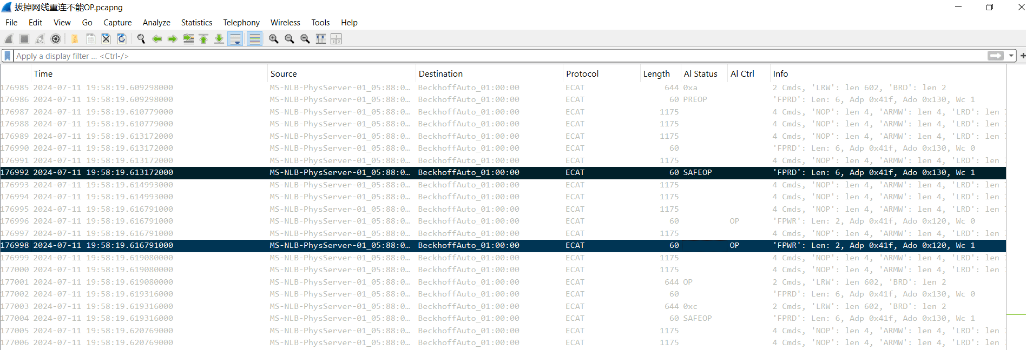Open capture options

tap(56, 39)
